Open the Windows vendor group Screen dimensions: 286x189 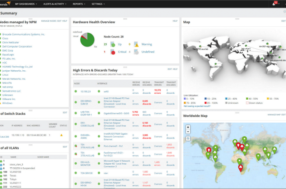click(x=7, y=103)
